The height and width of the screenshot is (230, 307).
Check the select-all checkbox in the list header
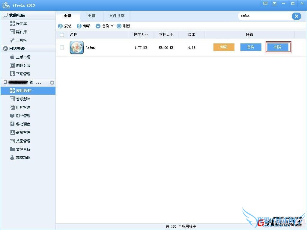click(x=62, y=34)
